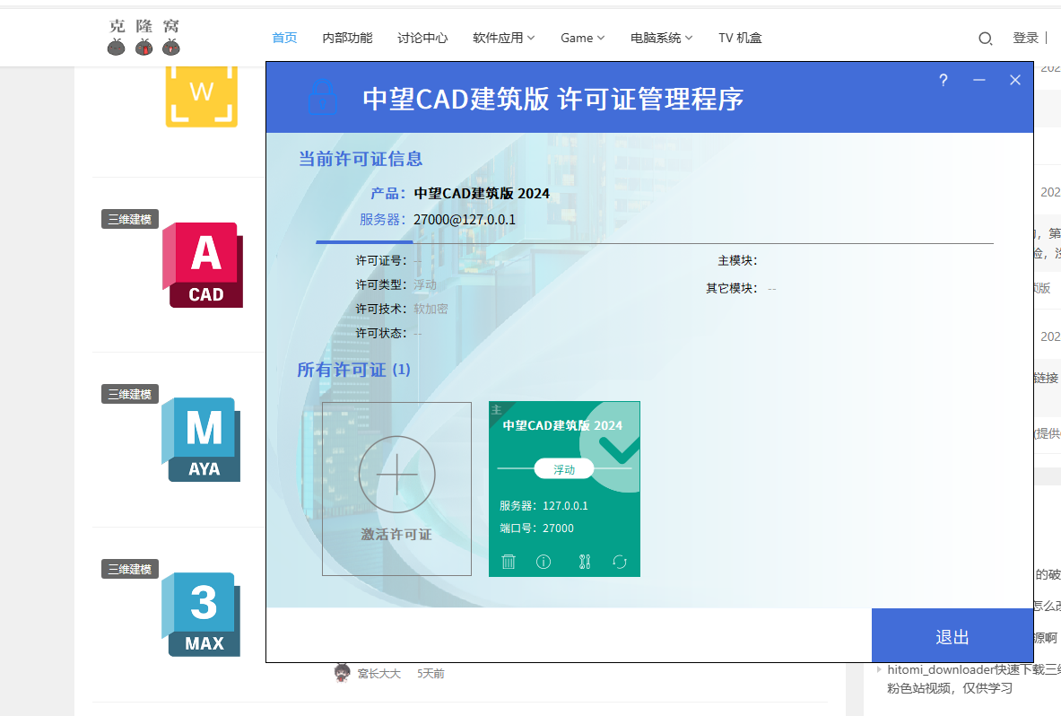Click the 主模块 label
This screenshot has width=1061, height=716.
(737, 260)
